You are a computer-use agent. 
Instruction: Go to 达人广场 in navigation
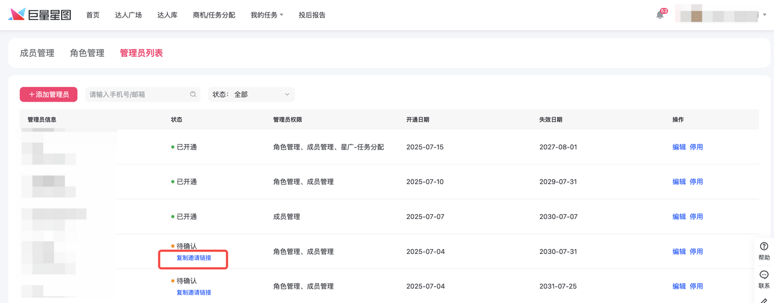(128, 15)
